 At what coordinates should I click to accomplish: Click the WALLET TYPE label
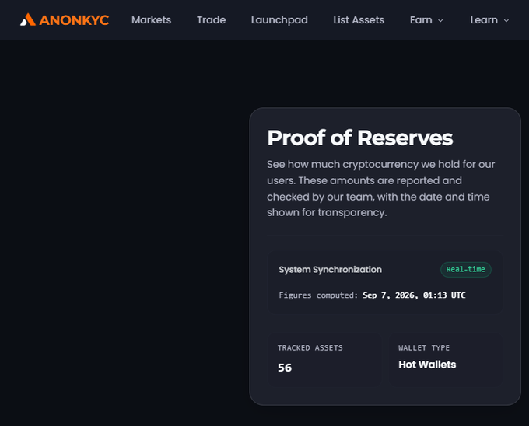[424, 347]
